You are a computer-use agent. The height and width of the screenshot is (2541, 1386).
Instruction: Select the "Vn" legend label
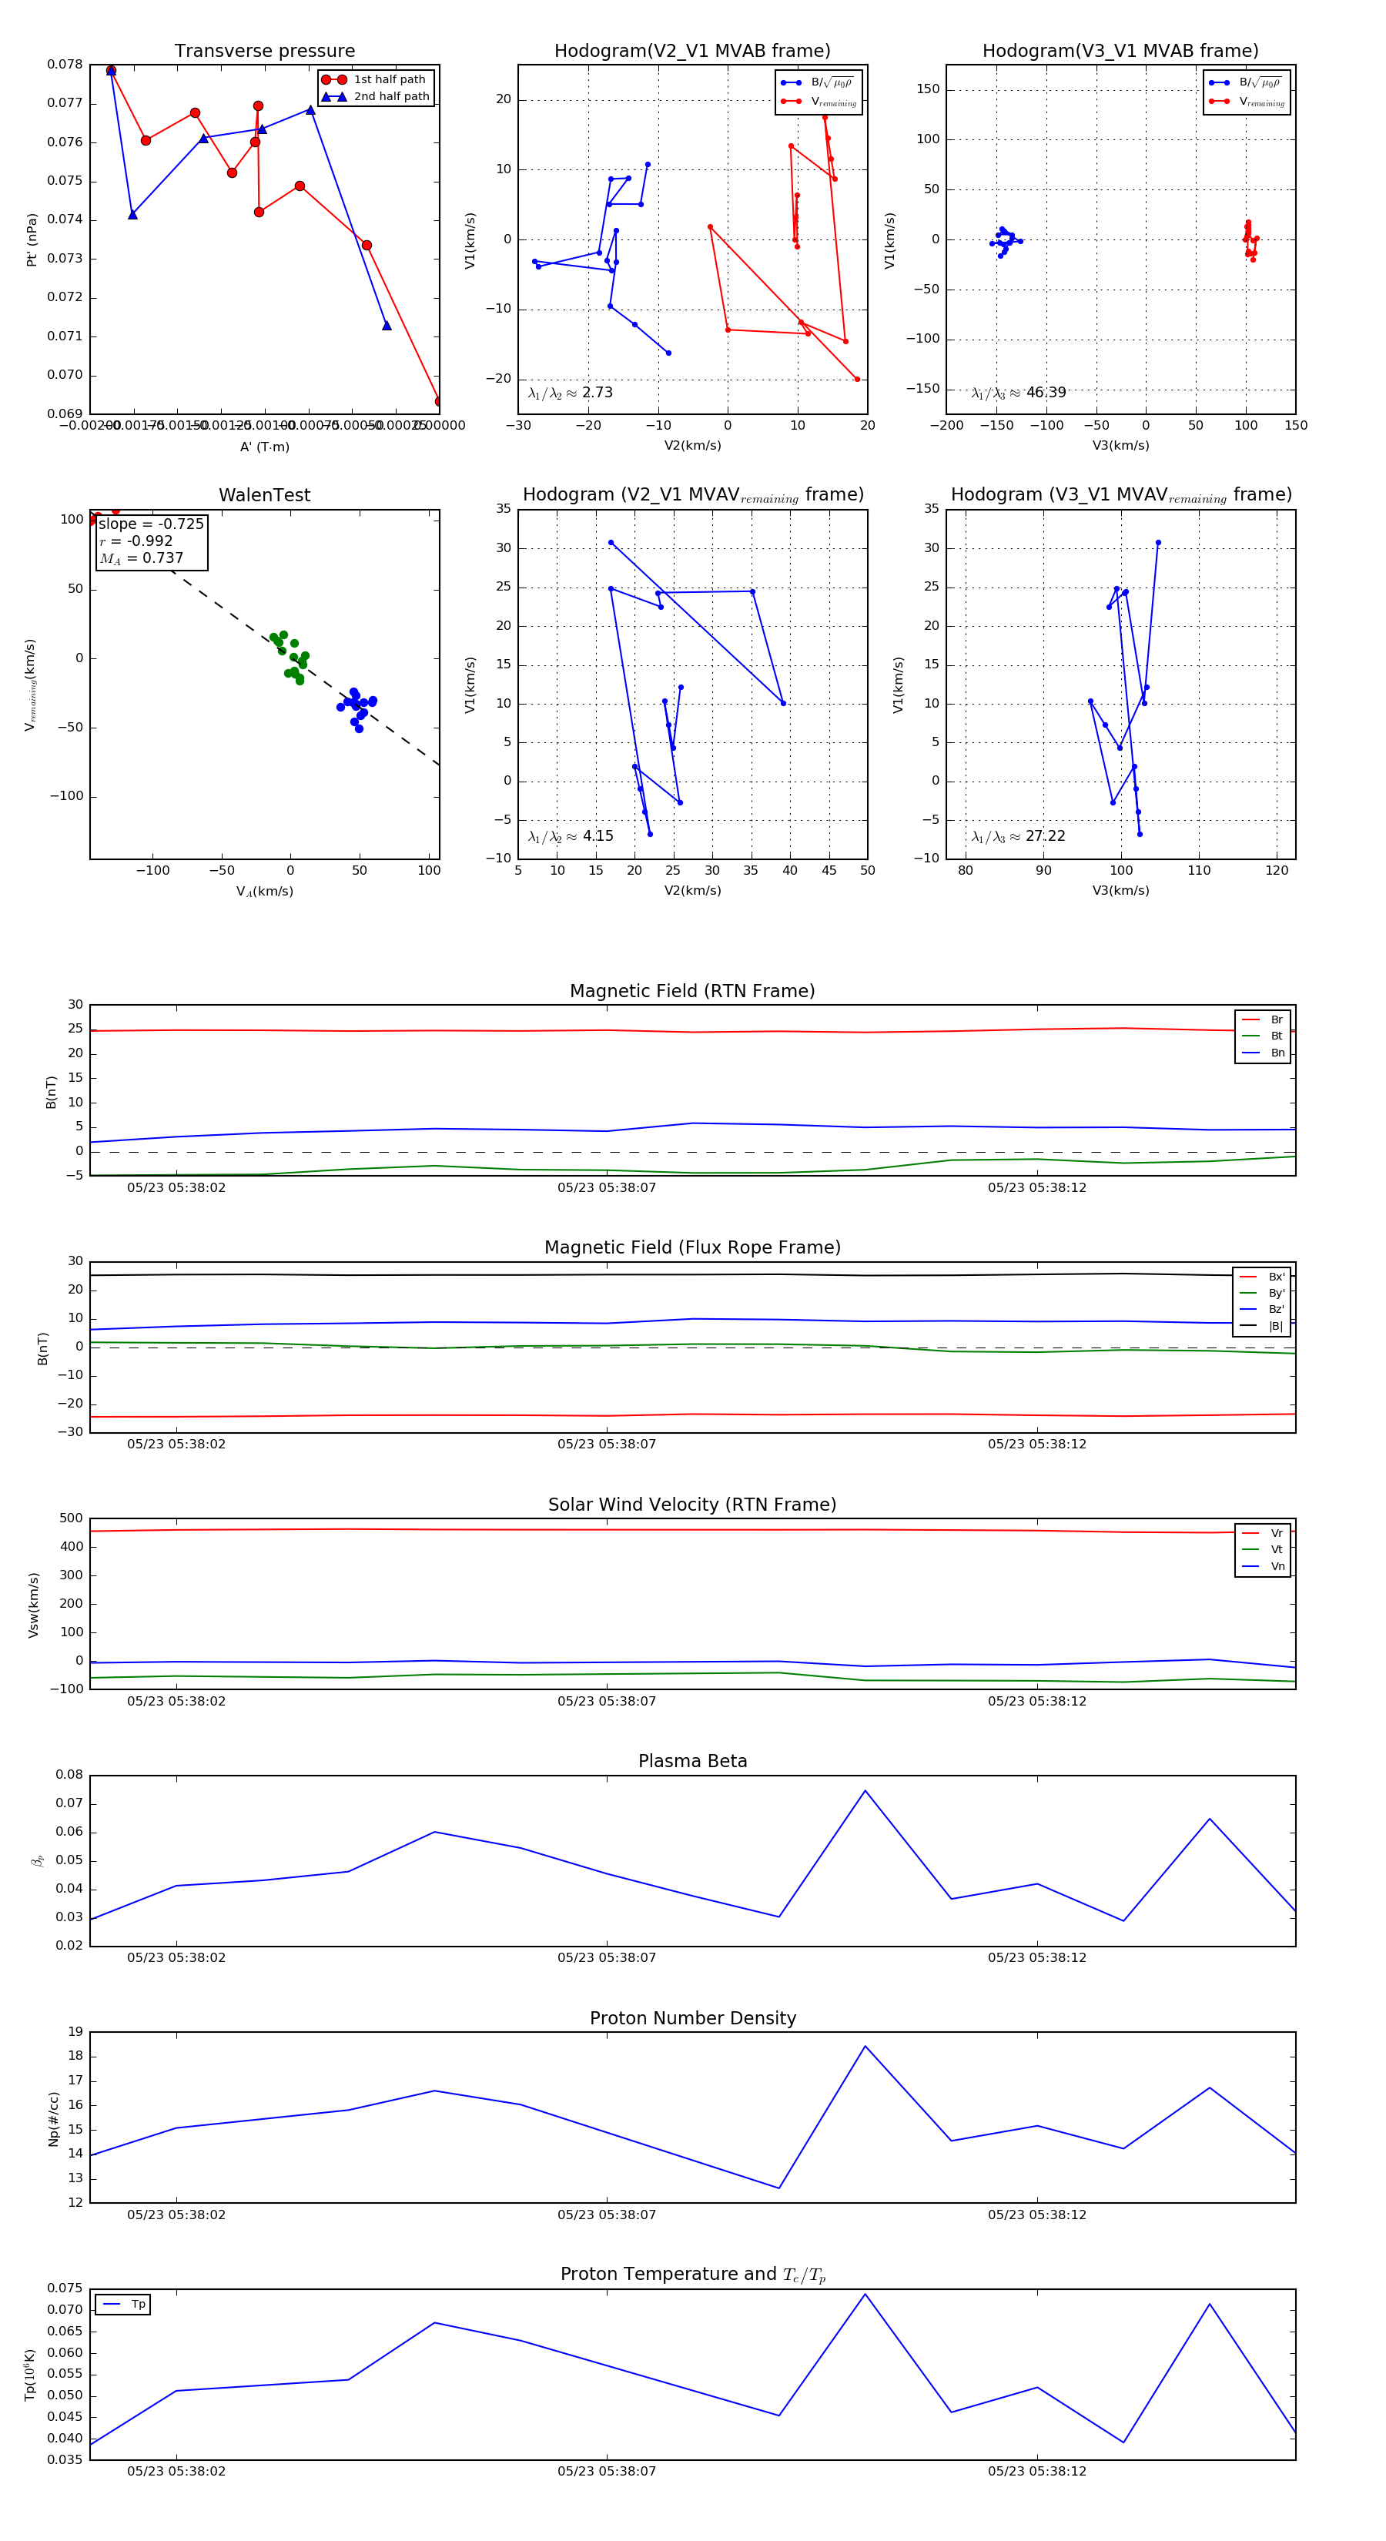1277,1566
